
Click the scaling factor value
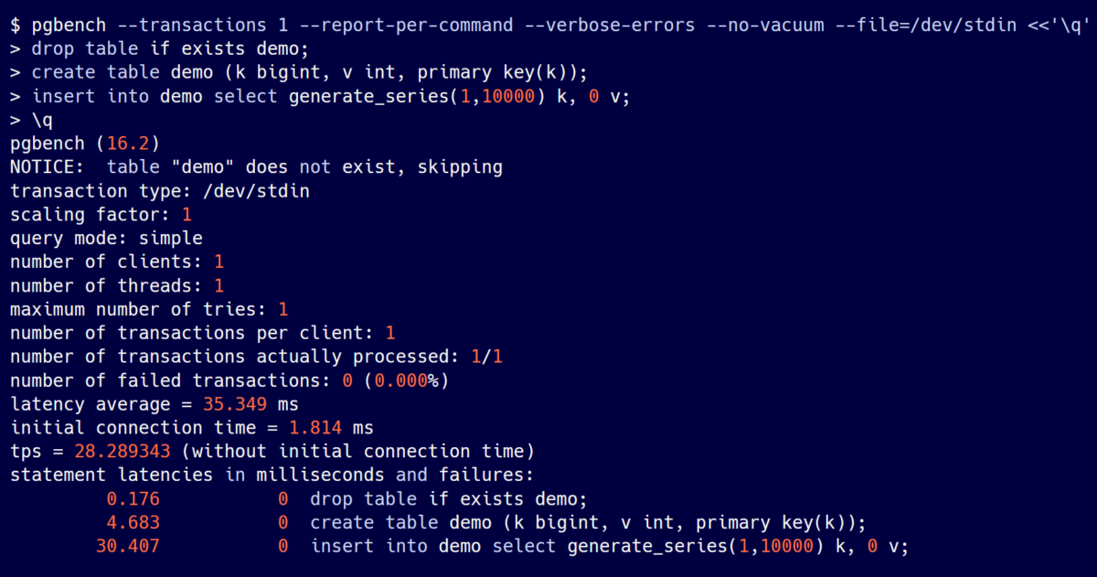click(186, 215)
